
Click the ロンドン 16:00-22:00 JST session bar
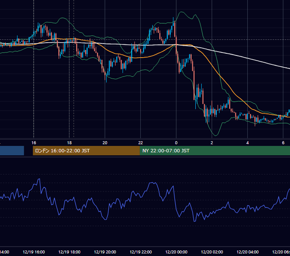click(86, 151)
